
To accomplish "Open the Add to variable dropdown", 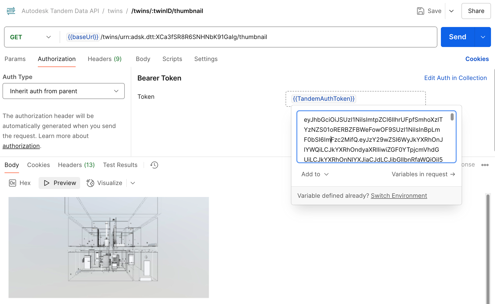I will tap(315, 174).
